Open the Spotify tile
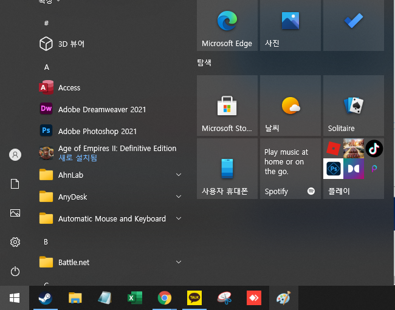The width and height of the screenshot is (395, 310). tap(290, 169)
